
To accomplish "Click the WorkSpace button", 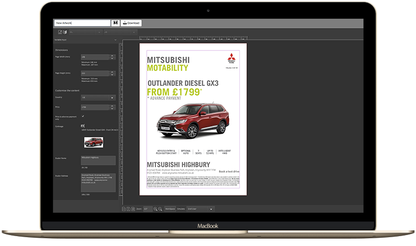I will (170, 209).
